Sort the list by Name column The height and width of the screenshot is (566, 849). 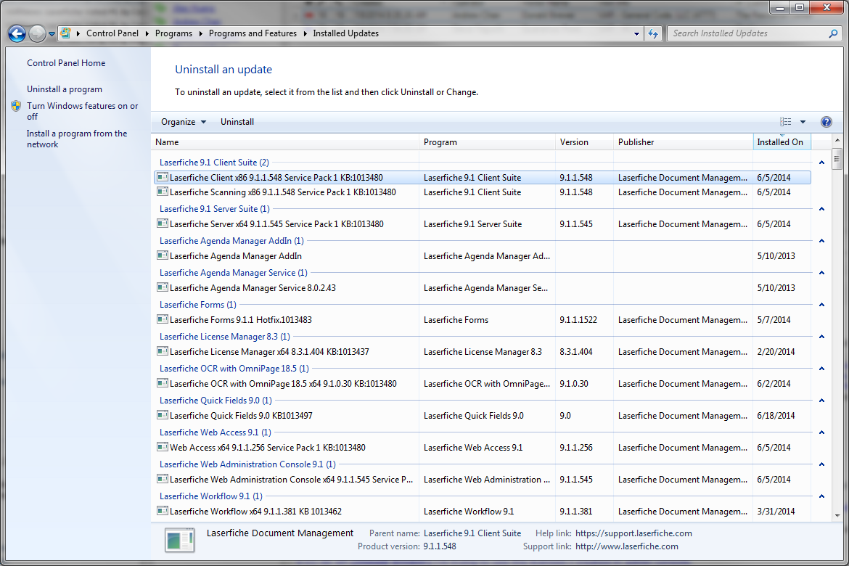pos(285,142)
